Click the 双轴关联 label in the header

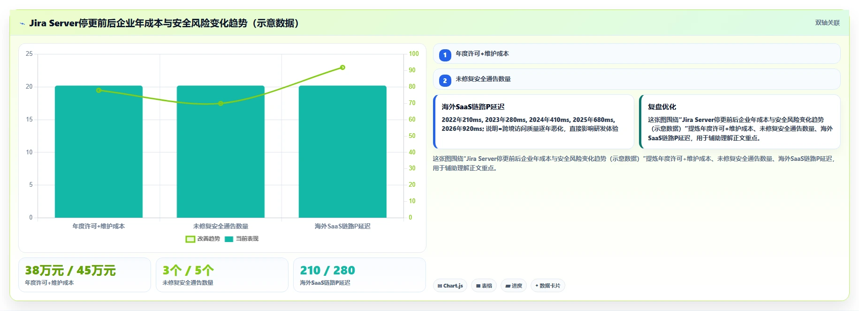click(827, 23)
